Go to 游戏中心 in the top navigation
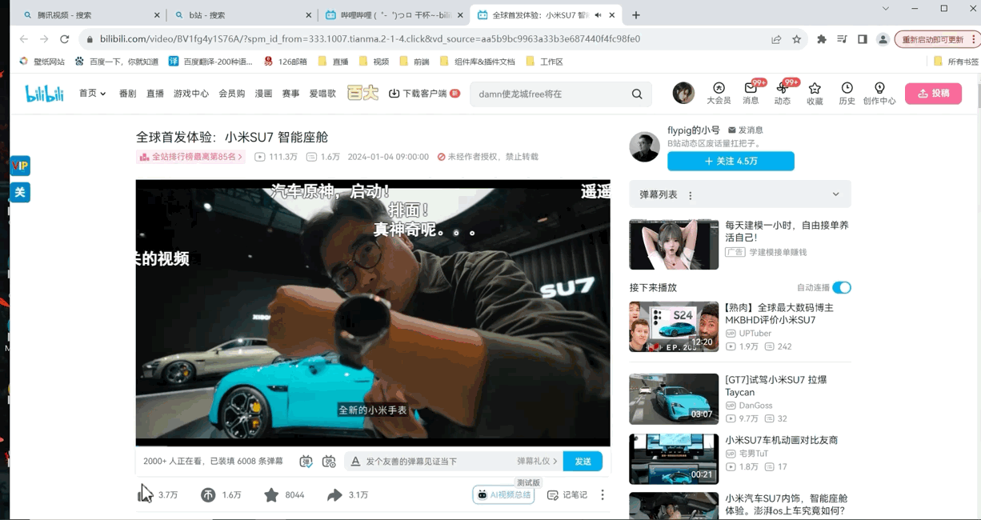The width and height of the screenshot is (981, 520). (190, 94)
